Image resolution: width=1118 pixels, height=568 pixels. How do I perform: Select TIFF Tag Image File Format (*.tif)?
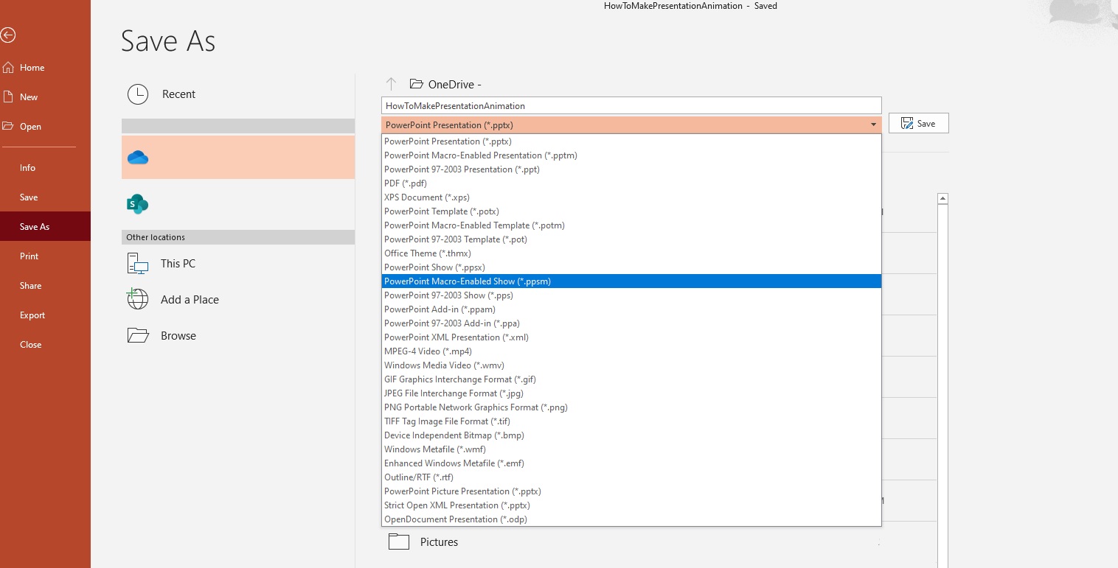(631, 421)
